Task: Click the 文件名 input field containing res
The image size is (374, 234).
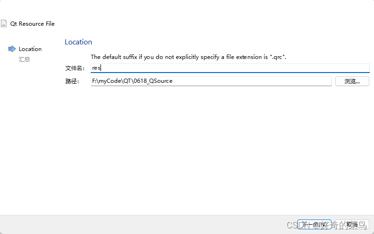Action: (230, 68)
